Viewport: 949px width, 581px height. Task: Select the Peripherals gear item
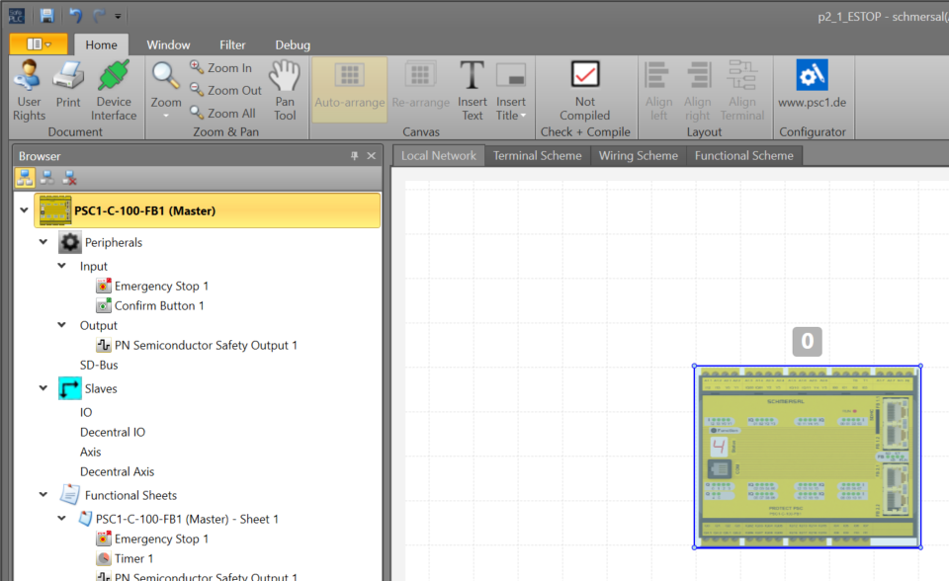tap(101, 242)
